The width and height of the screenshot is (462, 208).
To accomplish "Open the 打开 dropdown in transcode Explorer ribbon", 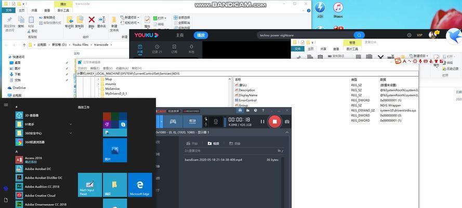I will [160, 18].
